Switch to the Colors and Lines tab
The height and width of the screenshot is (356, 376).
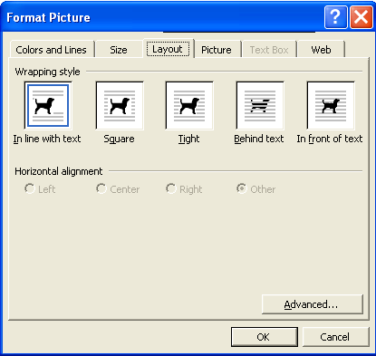pos(52,49)
